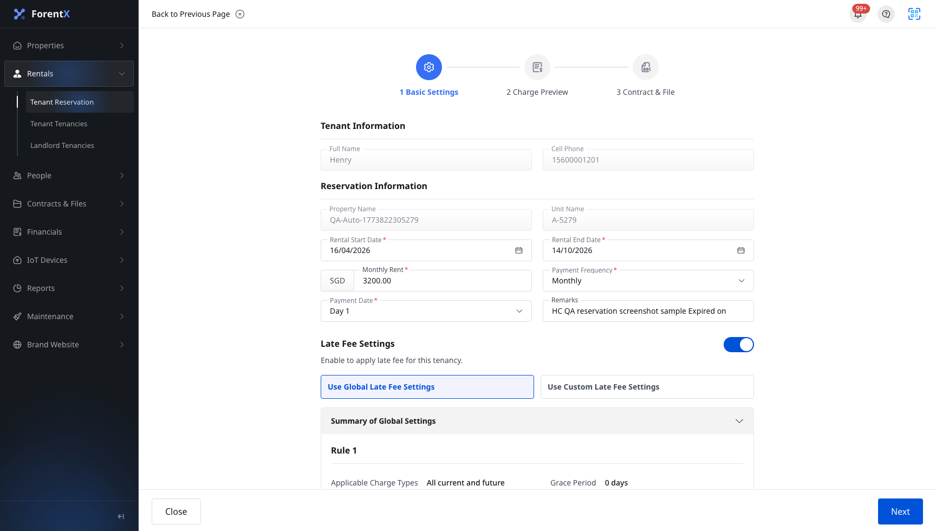Open Tenant Tenancies submenu item
The height and width of the screenshot is (531, 936).
80,124
